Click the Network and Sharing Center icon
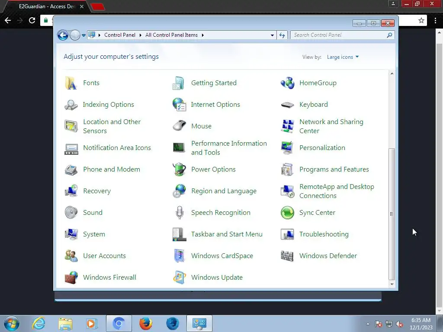This screenshot has height=332, width=443. (287, 126)
